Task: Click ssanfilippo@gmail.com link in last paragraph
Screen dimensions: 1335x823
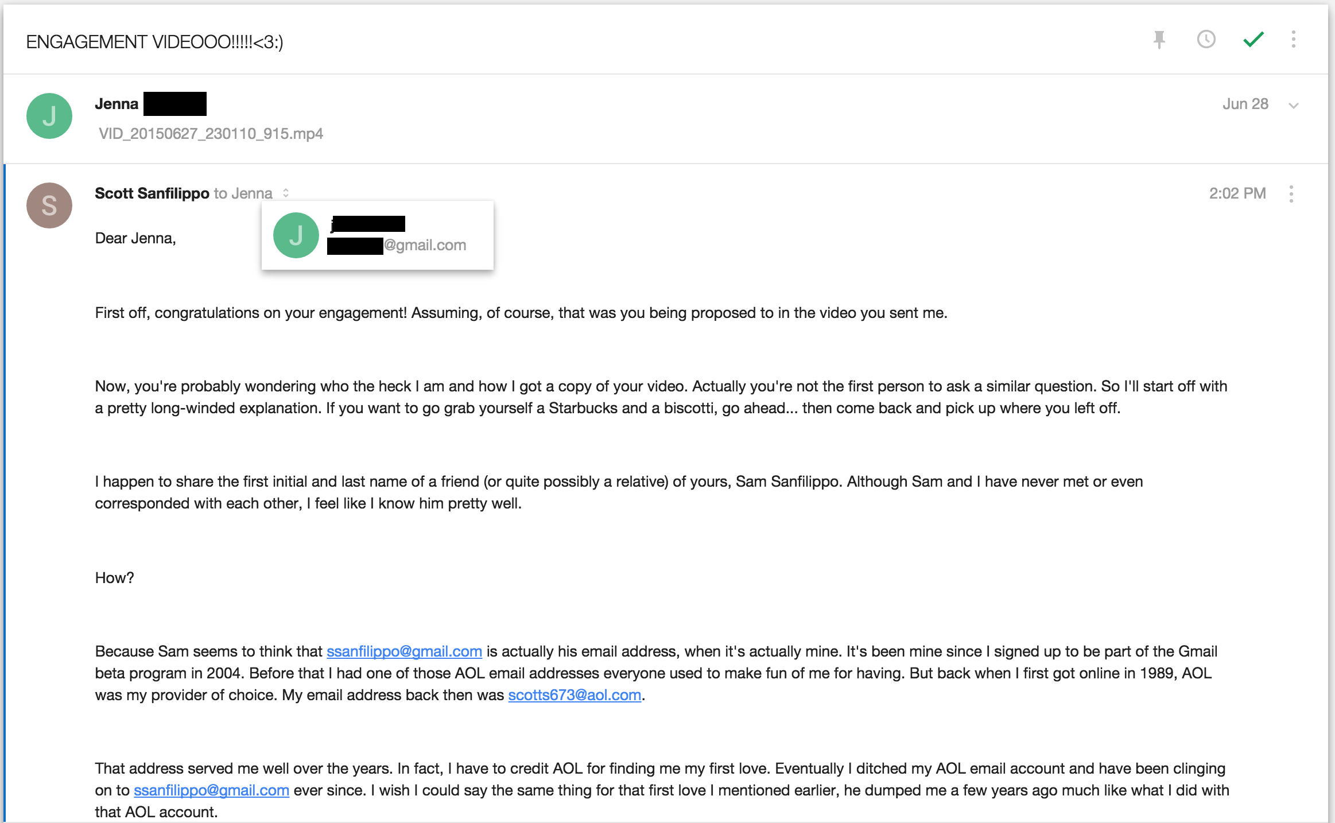Action: pos(211,790)
